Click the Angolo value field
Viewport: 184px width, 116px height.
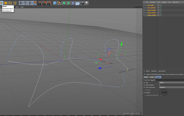coord(163,92)
